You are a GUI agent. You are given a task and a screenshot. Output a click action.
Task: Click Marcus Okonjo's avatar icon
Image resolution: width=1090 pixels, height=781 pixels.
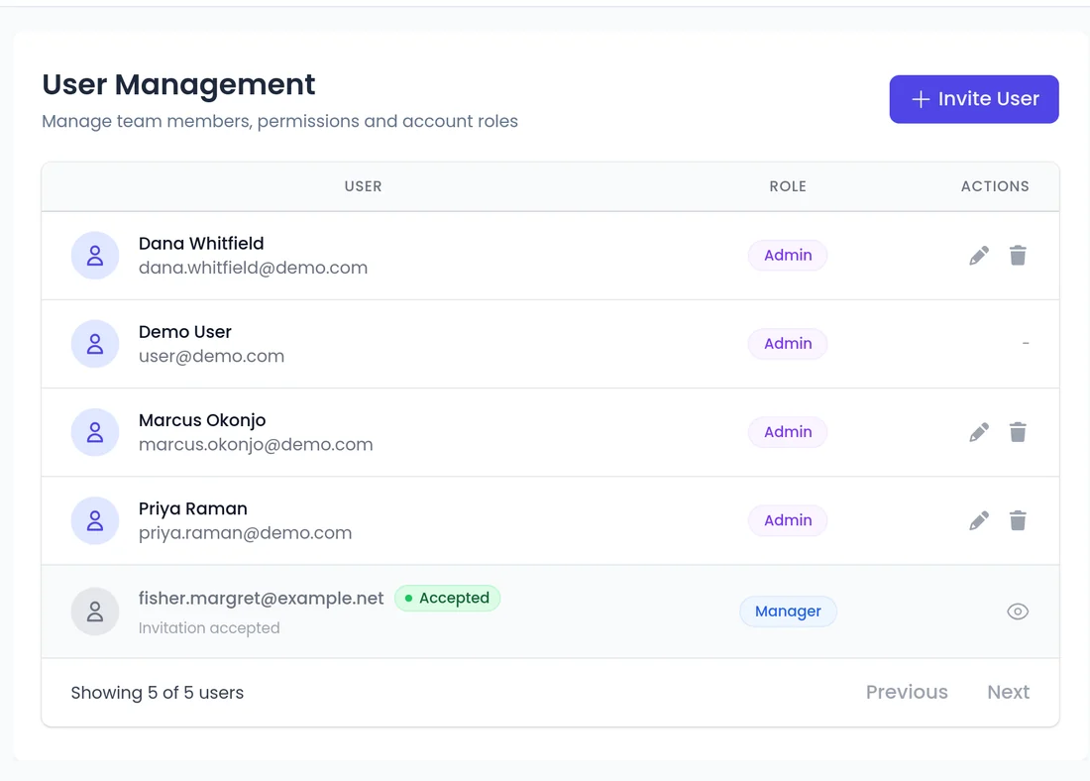(x=95, y=432)
